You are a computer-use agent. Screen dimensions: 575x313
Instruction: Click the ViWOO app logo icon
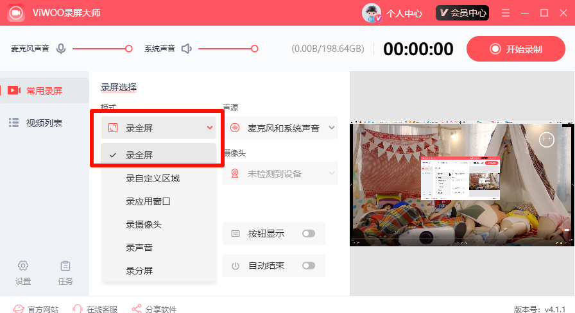(16, 13)
